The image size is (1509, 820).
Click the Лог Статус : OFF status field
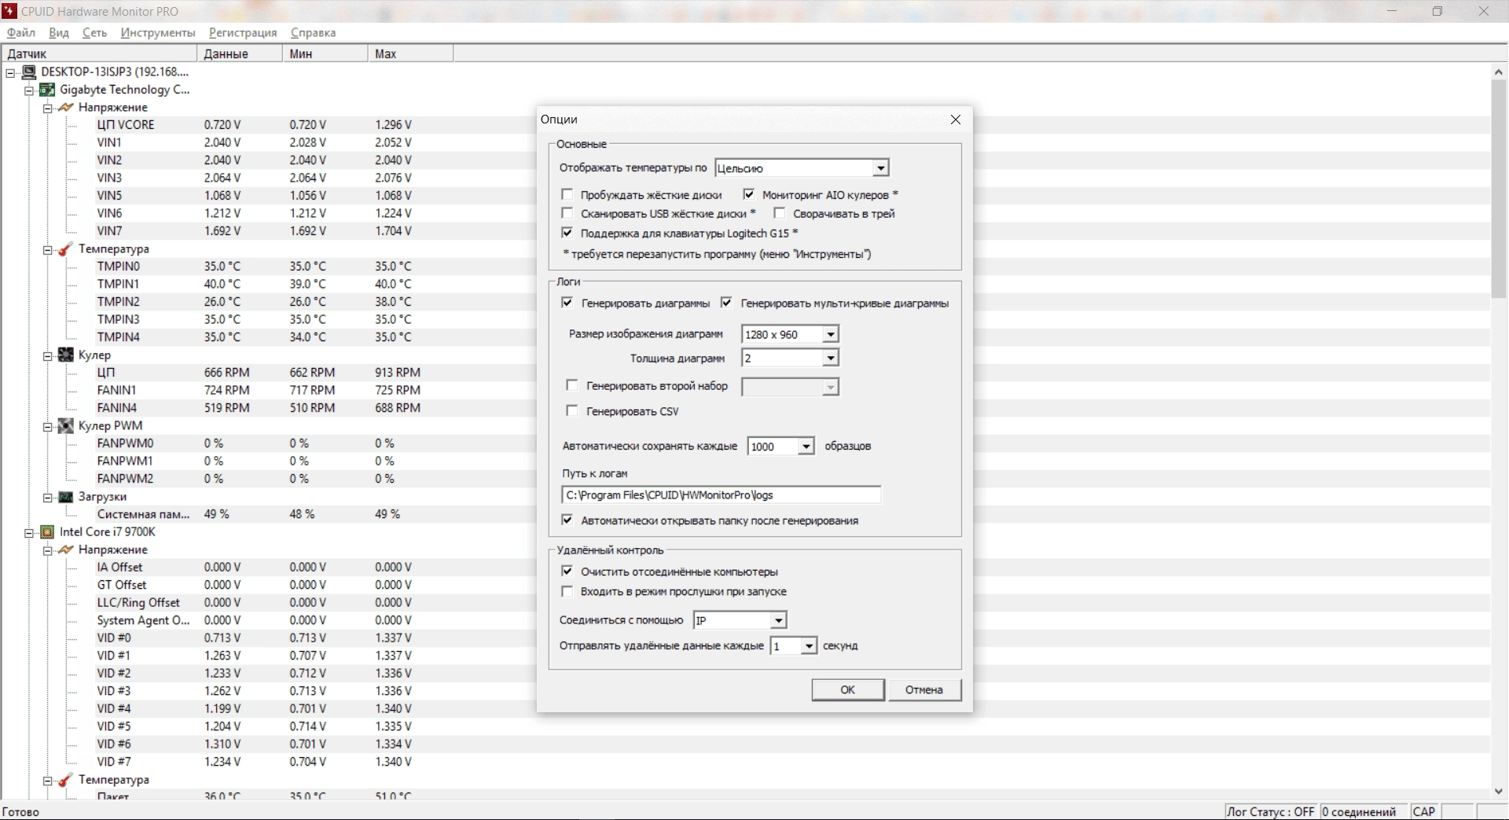tap(1271, 811)
